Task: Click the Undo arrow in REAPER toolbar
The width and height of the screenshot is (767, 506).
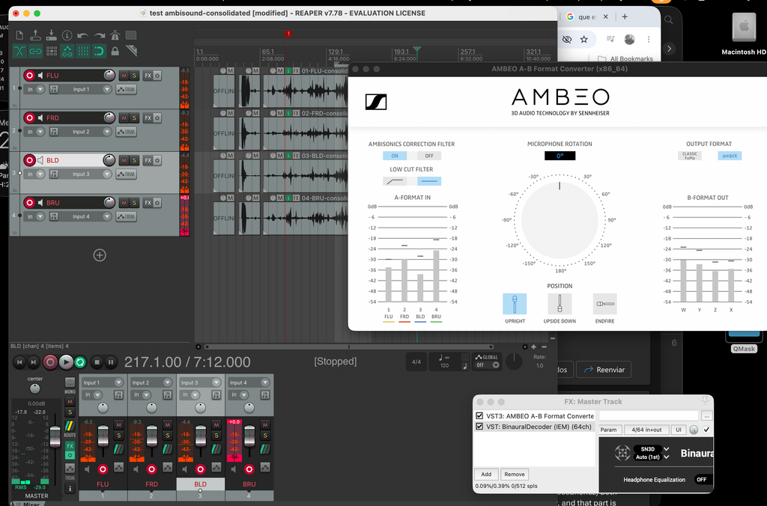Action: click(82, 35)
